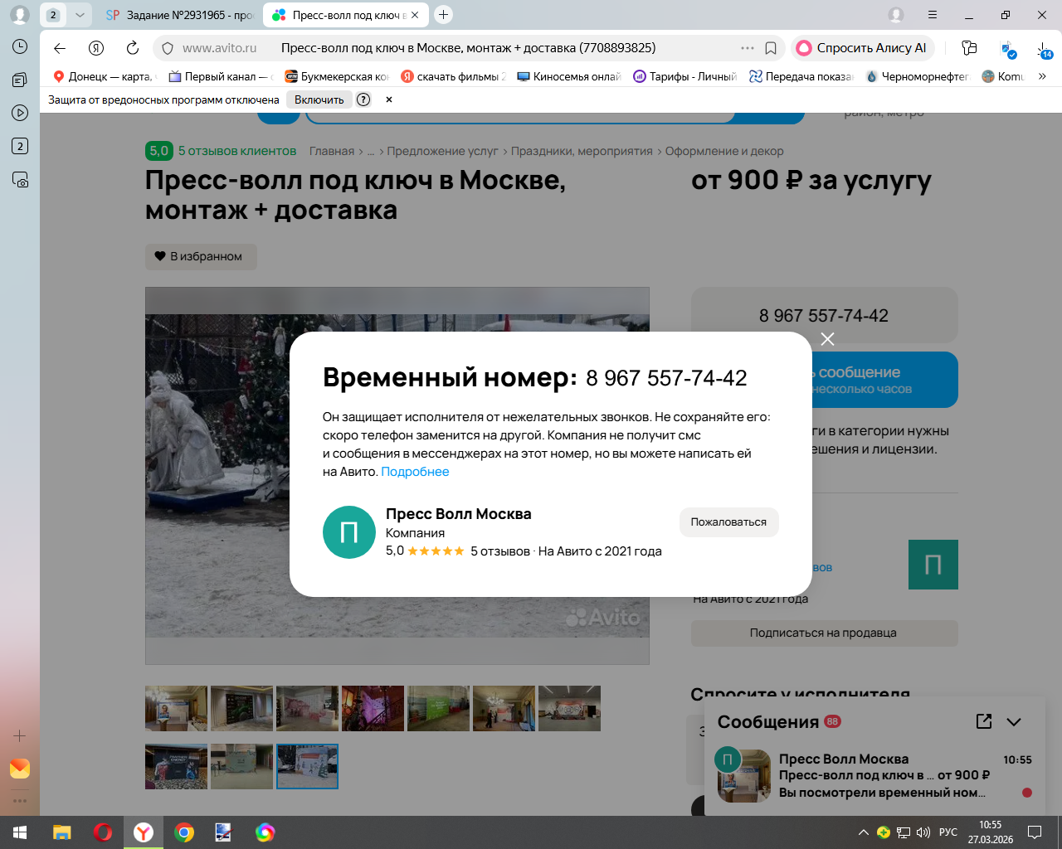1062x849 pixels.
Task: Open the Protect shield site info
Action: pyautogui.click(x=168, y=48)
